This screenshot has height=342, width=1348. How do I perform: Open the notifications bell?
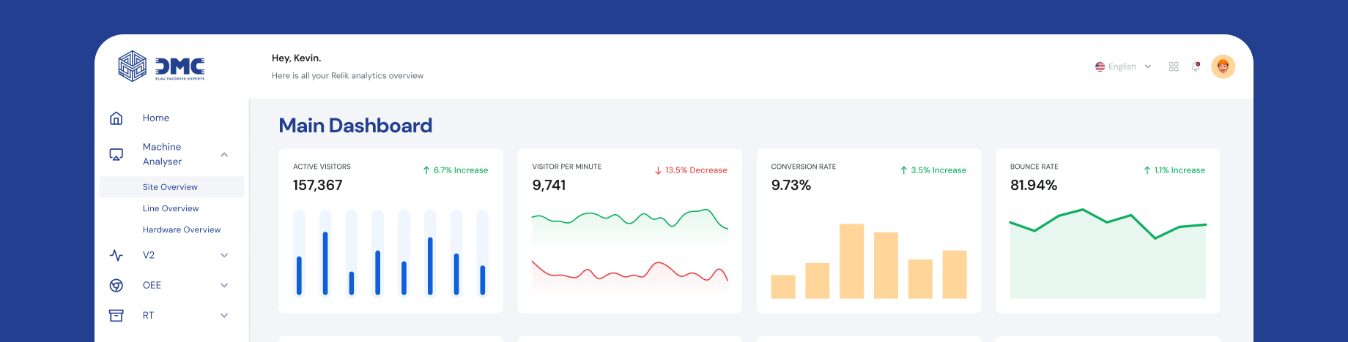click(1196, 66)
